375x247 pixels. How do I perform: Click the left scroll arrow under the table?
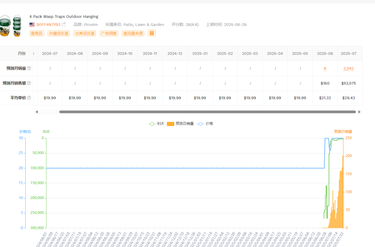coord(36,112)
